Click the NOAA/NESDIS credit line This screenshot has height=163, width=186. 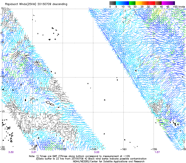pyautogui.click(x=109, y=161)
